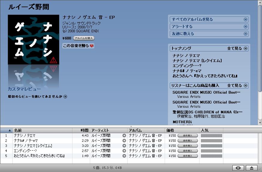Sort tracks by アルバム column header
Viewport: 262px width, 172px height.
[x=146, y=130]
